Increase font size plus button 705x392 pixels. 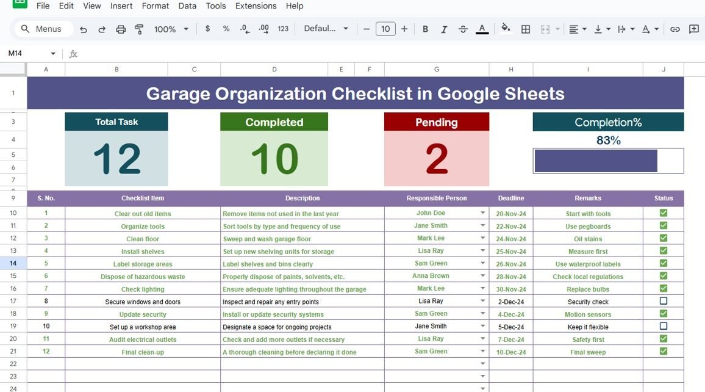click(404, 29)
